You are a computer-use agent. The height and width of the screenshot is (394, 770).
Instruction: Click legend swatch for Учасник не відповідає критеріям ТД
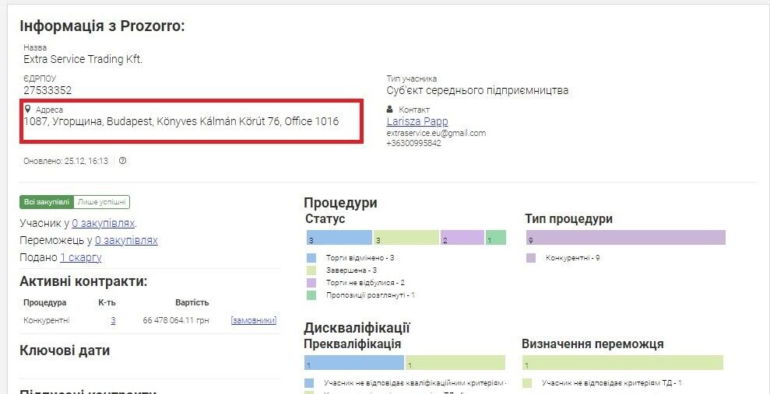click(x=527, y=383)
